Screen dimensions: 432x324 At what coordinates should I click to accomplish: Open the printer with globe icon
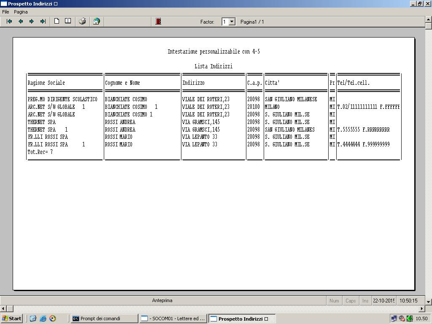click(x=97, y=21)
